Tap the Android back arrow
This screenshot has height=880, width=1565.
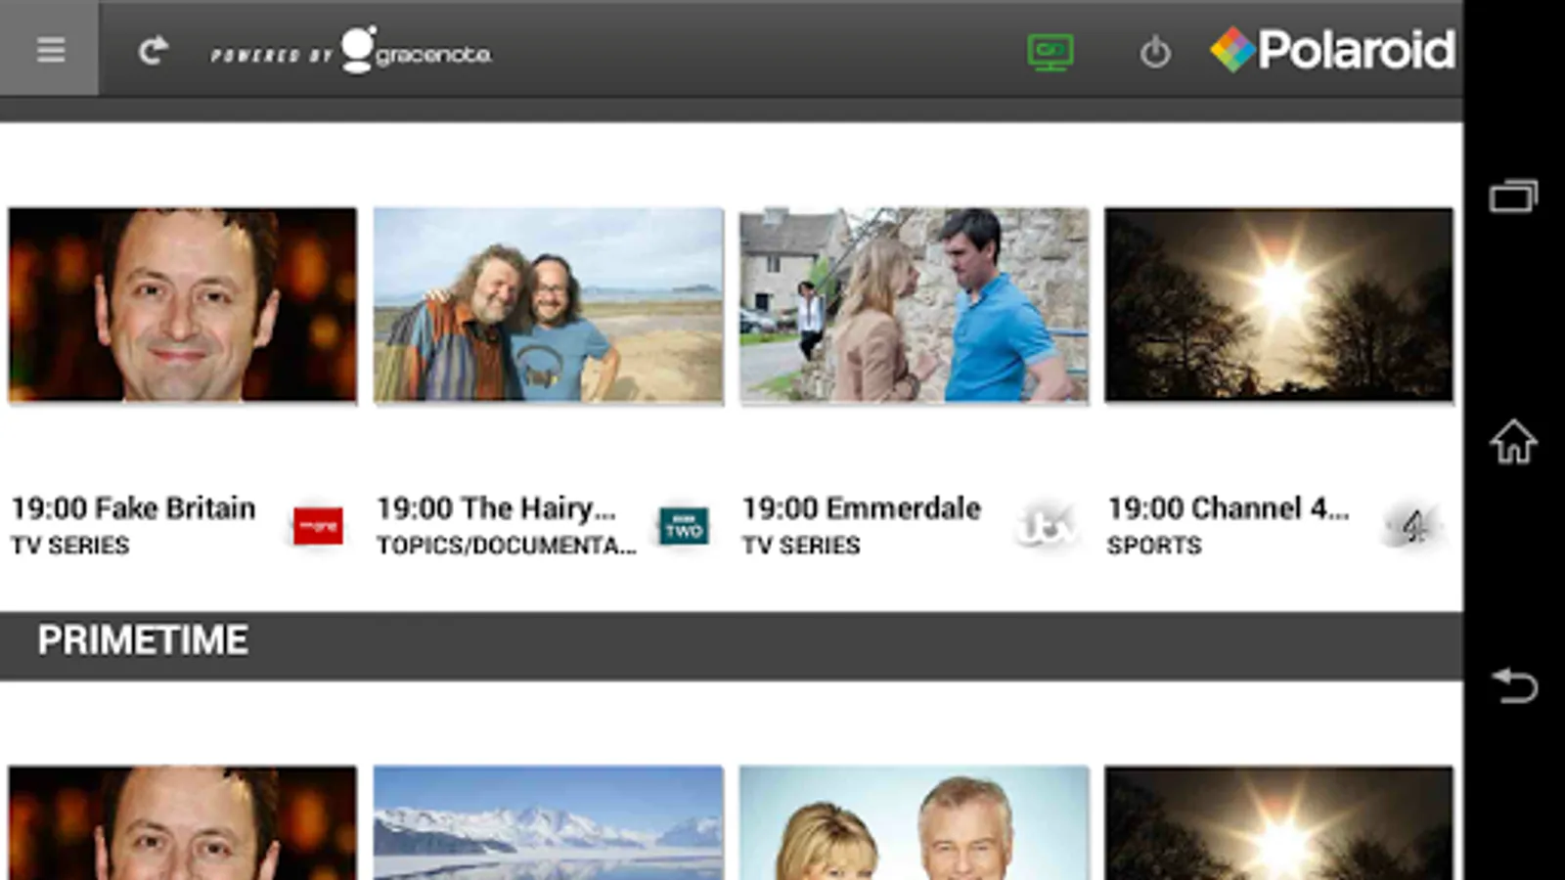pos(1514,684)
